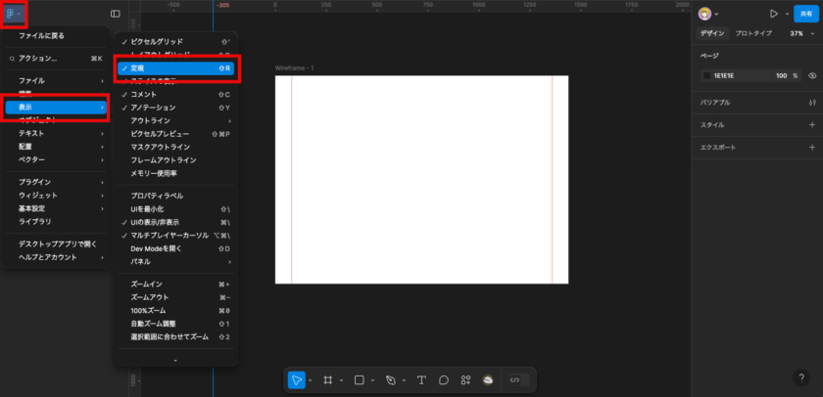Select the Text tool
This screenshot has width=823, height=397.
click(421, 379)
